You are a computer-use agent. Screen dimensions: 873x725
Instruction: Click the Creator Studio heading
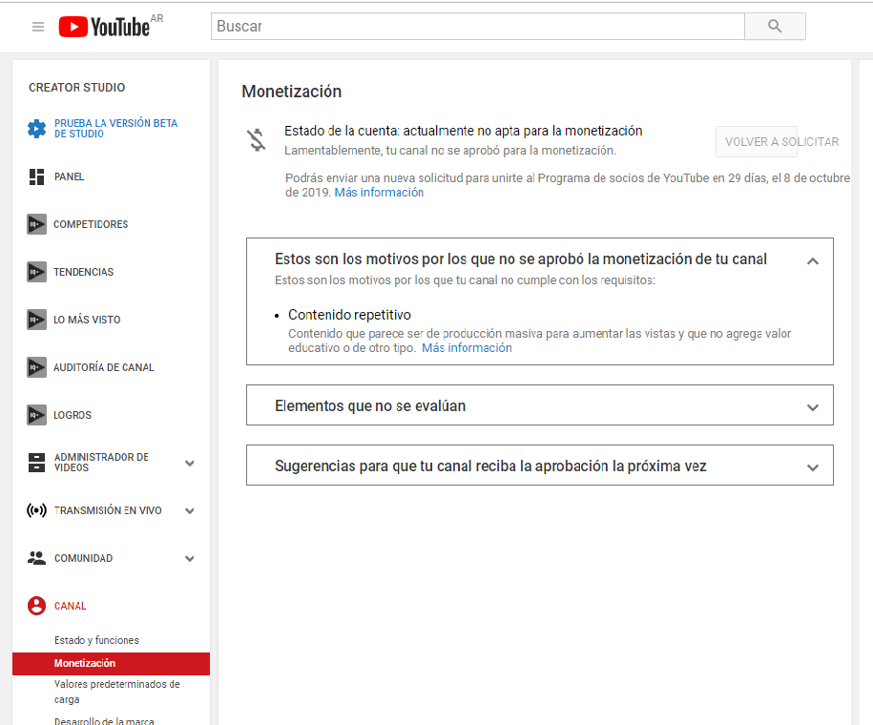coord(77,88)
